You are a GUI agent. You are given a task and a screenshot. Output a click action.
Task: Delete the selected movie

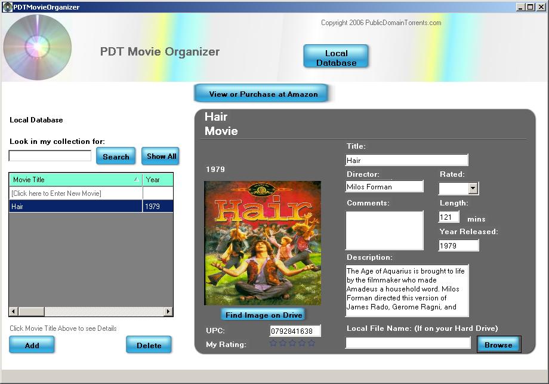pos(149,345)
